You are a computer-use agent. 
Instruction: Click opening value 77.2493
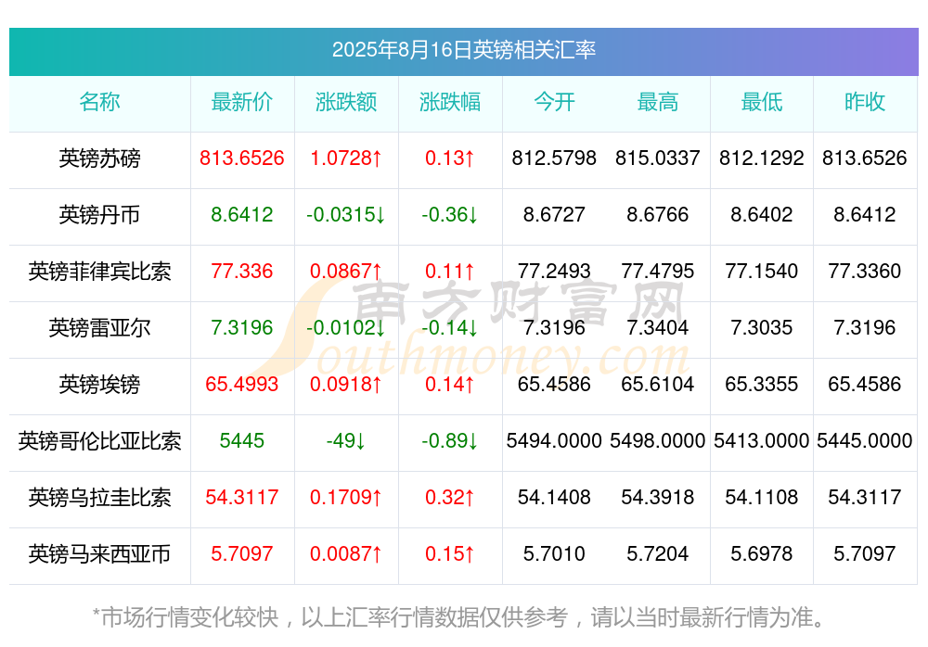pyautogui.click(x=554, y=272)
